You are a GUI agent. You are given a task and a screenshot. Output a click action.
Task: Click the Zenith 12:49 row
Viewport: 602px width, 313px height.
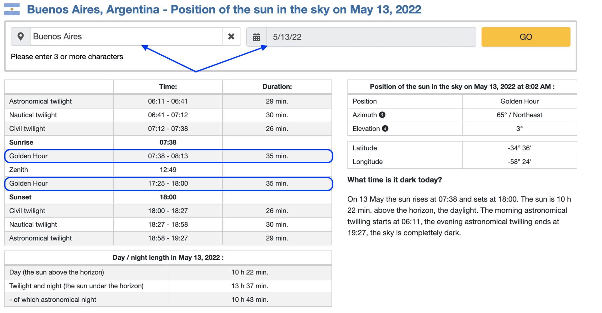tap(168, 170)
